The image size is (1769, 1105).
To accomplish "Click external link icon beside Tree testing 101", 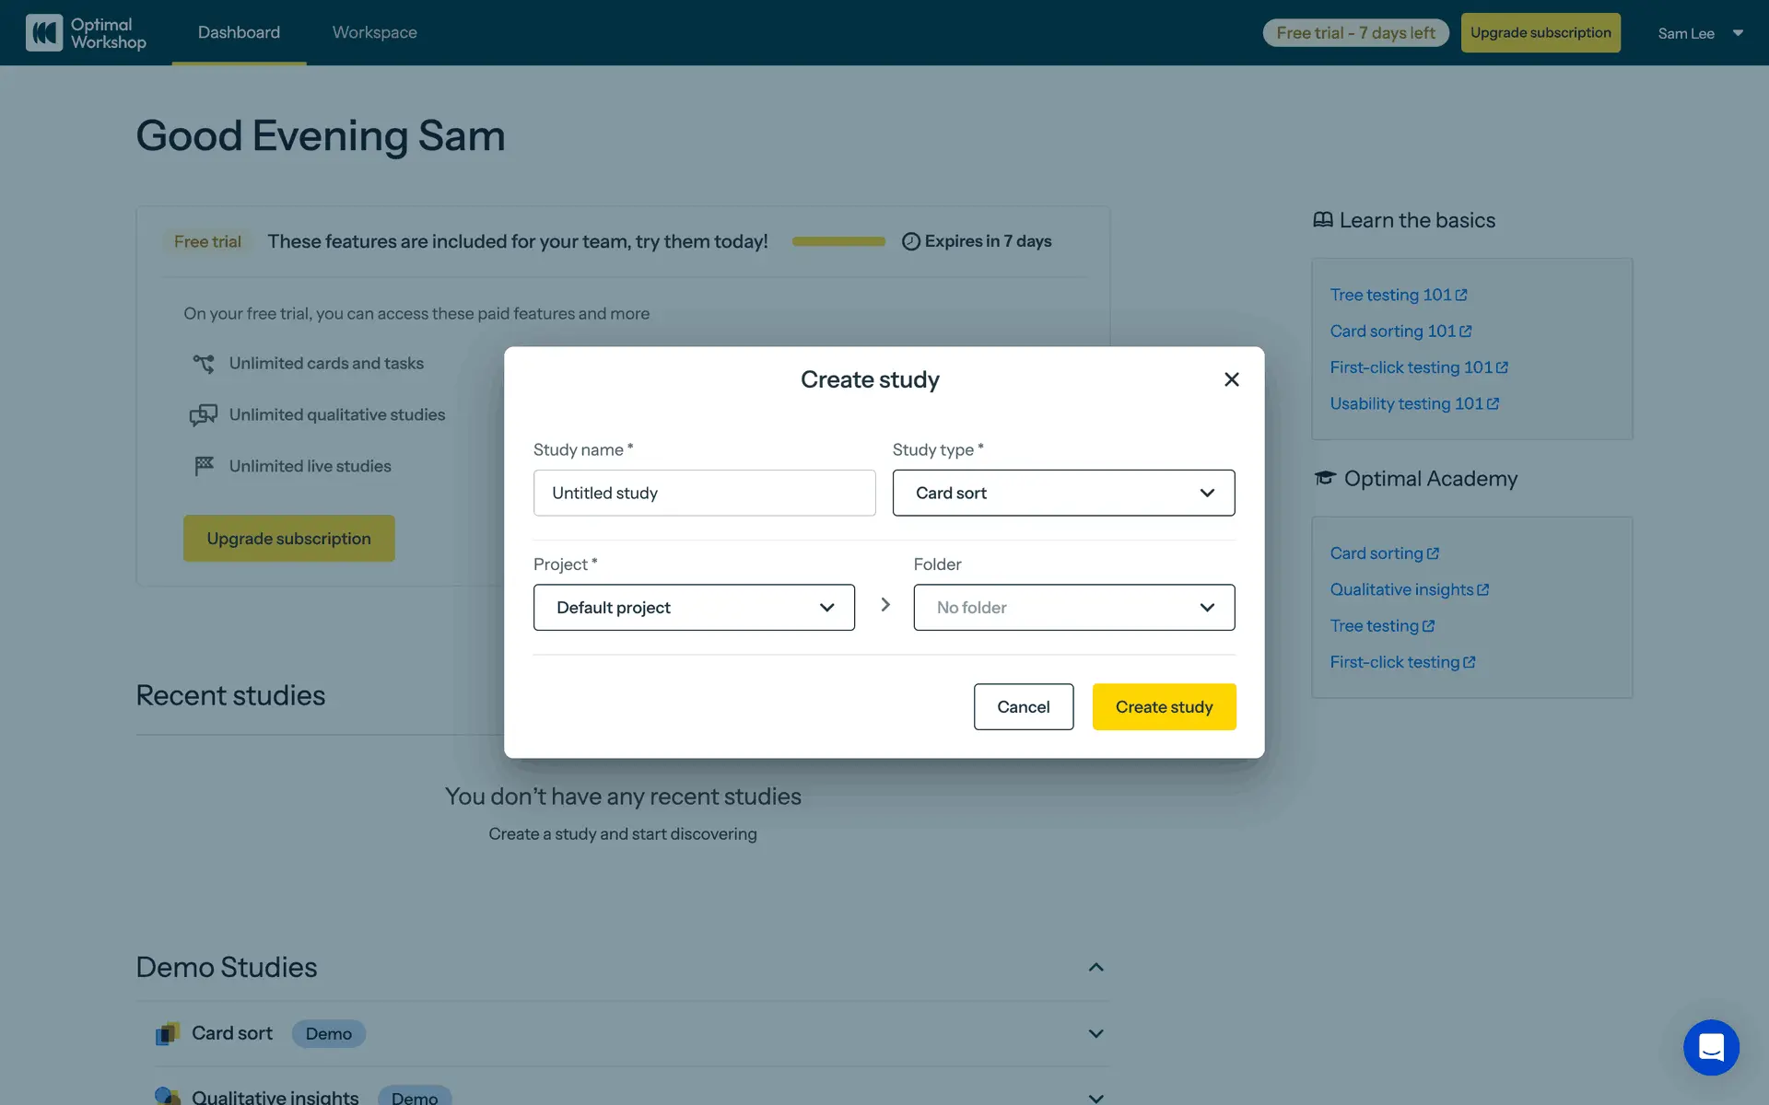I will point(1461,295).
